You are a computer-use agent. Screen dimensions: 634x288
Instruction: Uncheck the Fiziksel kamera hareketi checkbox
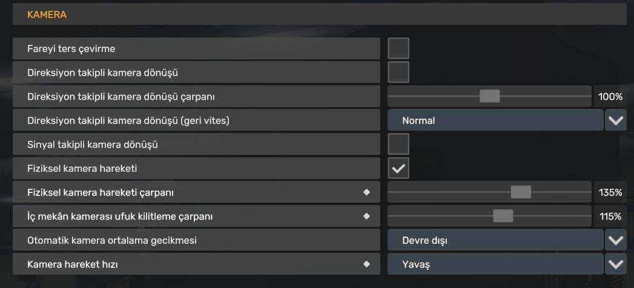pyautogui.click(x=398, y=168)
